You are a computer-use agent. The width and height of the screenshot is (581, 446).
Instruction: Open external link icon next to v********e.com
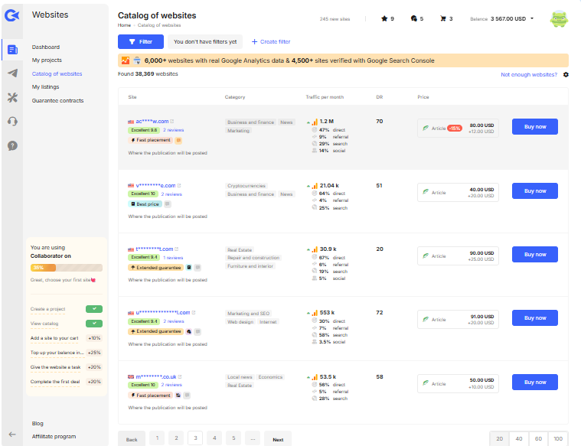(179, 185)
